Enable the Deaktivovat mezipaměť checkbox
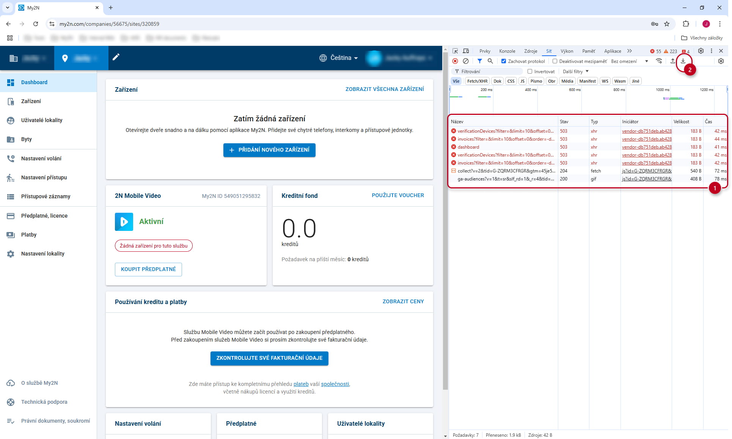The height and width of the screenshot is (439, 732). coord(555,61)
